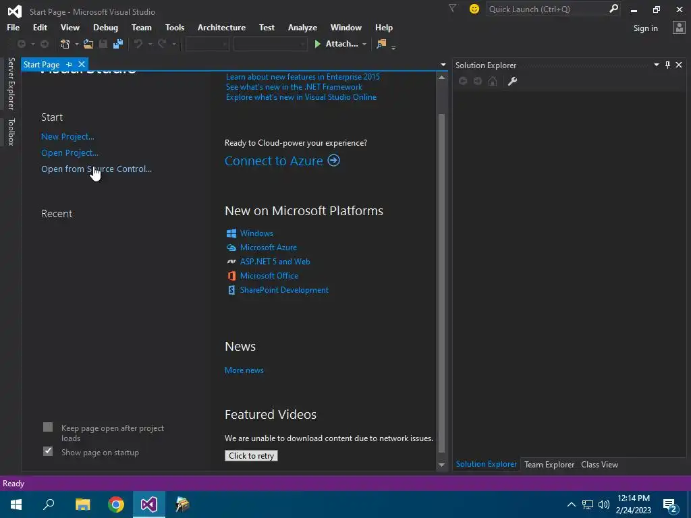
Task: Click the account avatar icon
Action: 679,27
